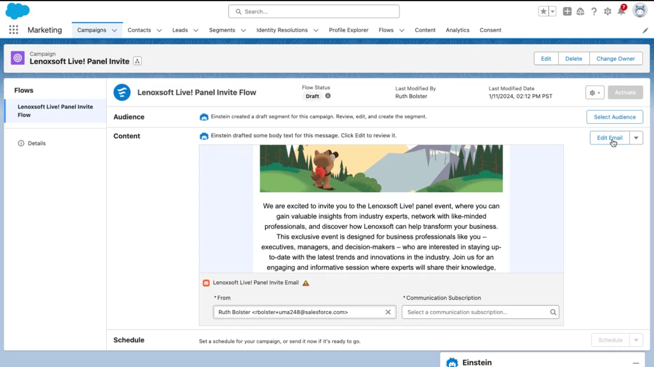Click the Schedule button

point(610,340)
